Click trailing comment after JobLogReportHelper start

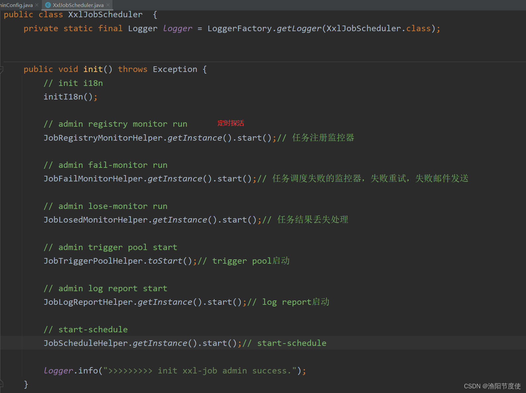289,302
